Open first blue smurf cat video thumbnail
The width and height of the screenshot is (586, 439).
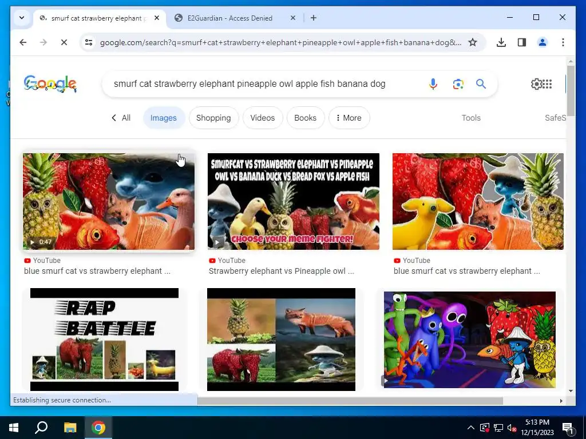109,201
